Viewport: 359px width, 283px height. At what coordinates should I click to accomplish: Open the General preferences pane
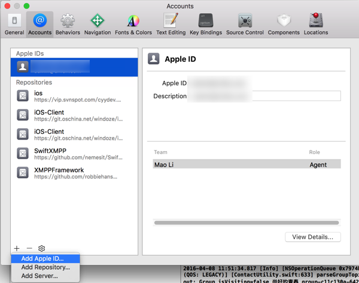[x=14, y=25]
